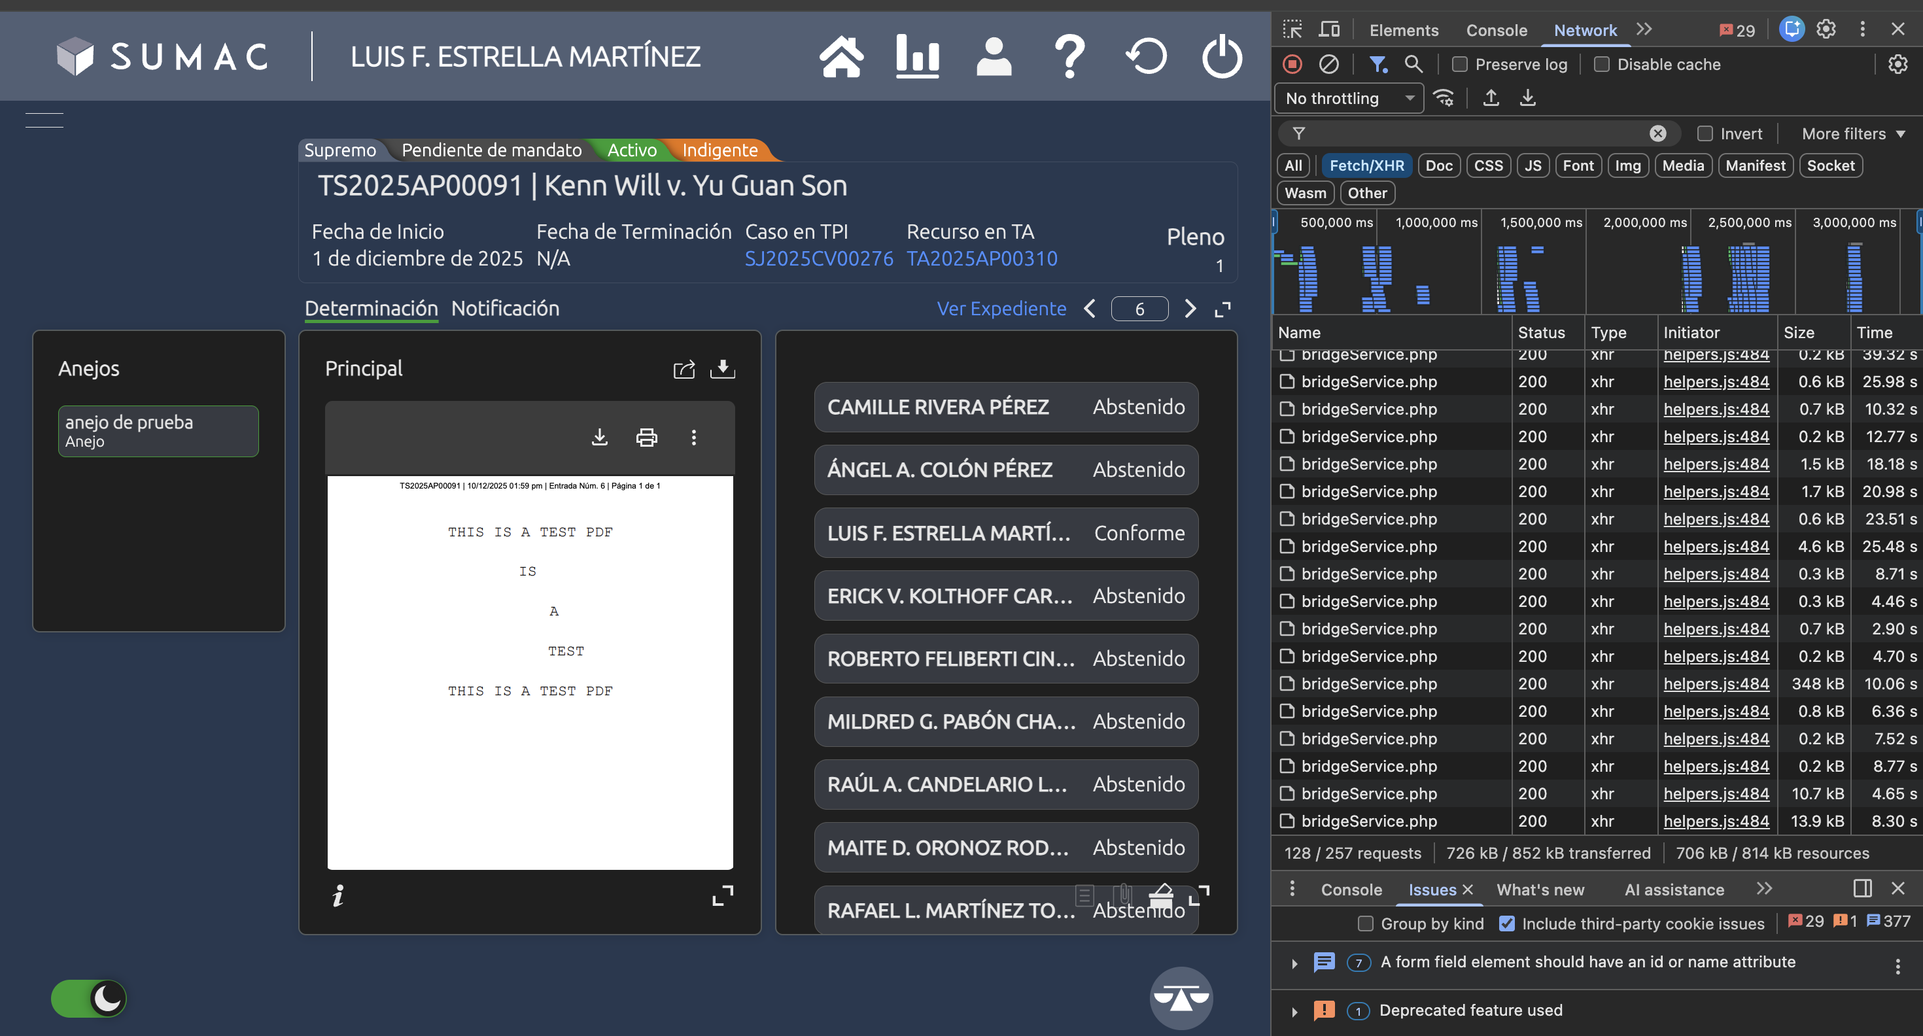Screen dimensions: 1923x1036
Task: Open the Ver Expediente link
Action: click(x=1001, y=308)
